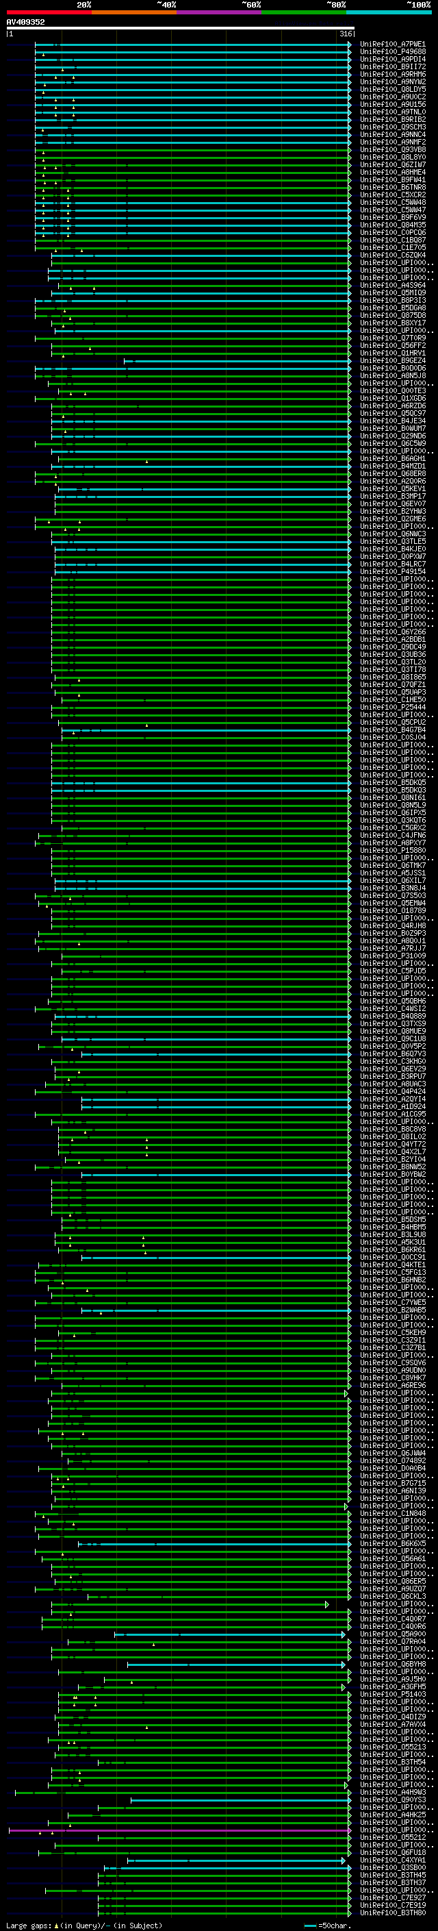This screenshot has width=438, height=1931.
Task: Open hit UniRef100_Q8LDY5
Action: tap(392, 89)
